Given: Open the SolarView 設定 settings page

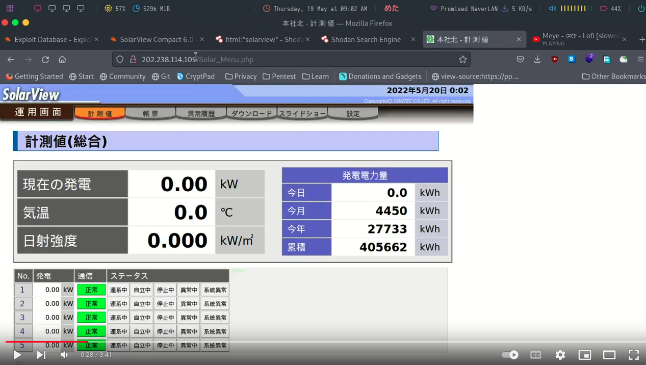Looking at the screenshot, I should pyautogui.click(x=353, y=113).
